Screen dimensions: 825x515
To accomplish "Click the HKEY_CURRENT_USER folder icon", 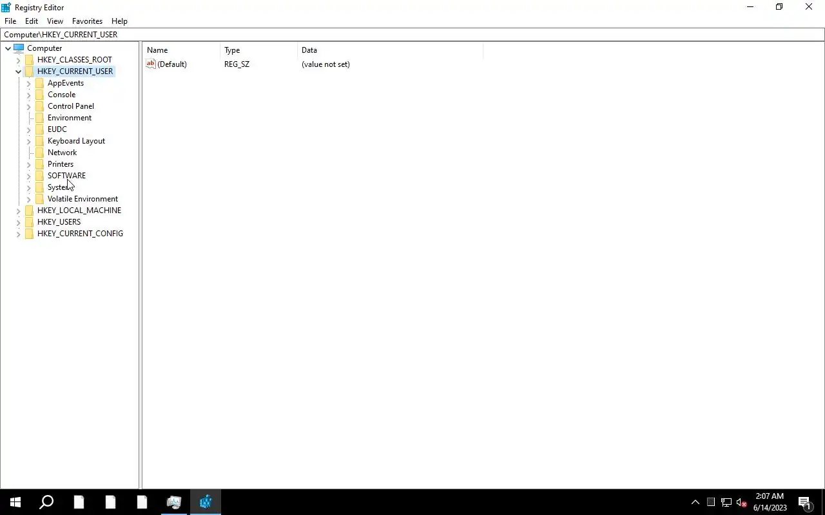I will click(x=29, y=71).
